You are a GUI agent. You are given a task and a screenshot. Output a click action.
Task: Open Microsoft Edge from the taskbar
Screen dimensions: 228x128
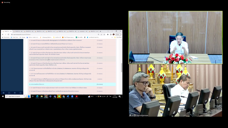(37, 96)
